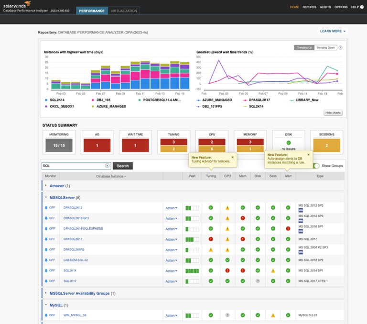Click the Mem critical icon for SQL2K14
Screen dimensions: 367x324
coord(243,270)
